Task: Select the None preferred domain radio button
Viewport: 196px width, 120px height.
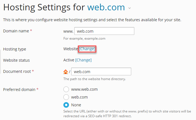Action: coord(66,105)
